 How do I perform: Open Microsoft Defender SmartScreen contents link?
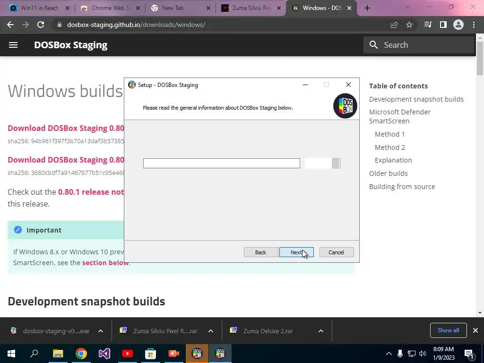(x=400, y=116)
